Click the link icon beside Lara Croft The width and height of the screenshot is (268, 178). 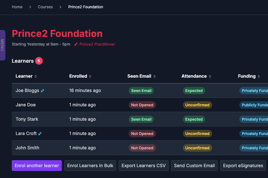[x=40, y=134]
